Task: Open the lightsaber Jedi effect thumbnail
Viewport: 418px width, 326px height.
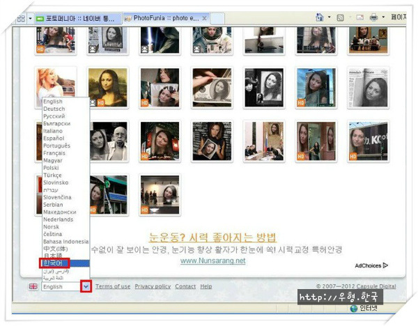Action: coord(160,40)
